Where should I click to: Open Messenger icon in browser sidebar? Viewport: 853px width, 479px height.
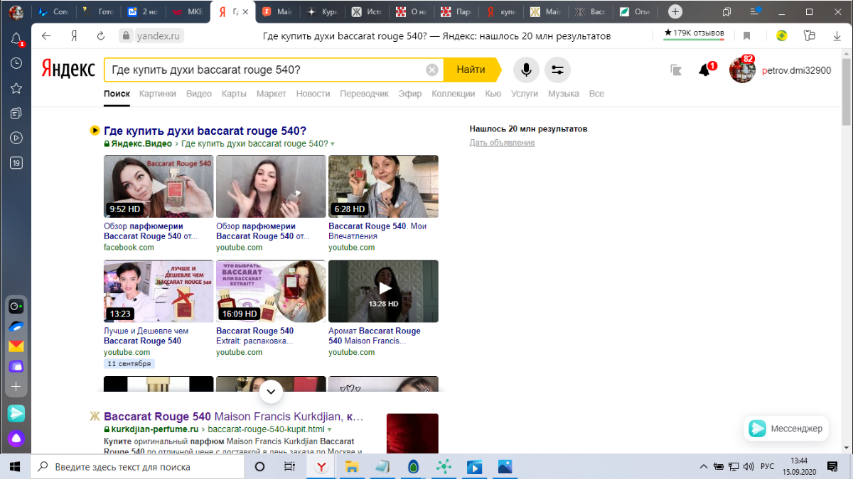(x=16, y=413)
